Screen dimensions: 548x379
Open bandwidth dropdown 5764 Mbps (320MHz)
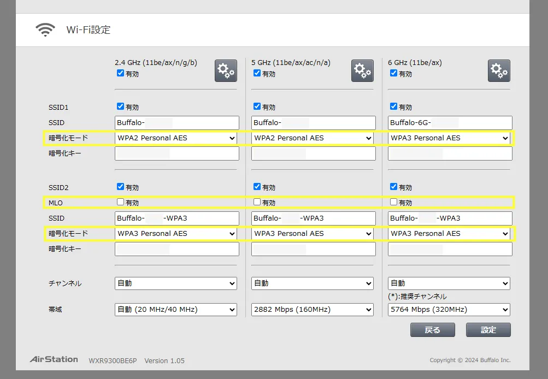[449, 310]
